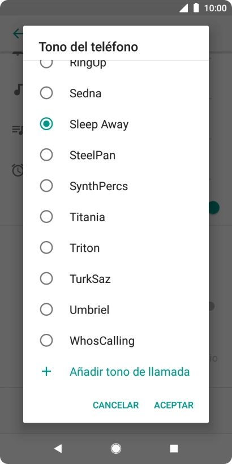Screen dimensions: 232x464
Task: Tap the plus icon for adding ringtone
Action: [46, 371]
